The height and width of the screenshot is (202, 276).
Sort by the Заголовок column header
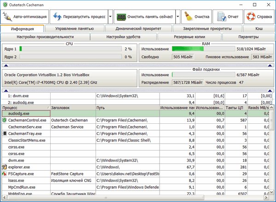[73, 108]
